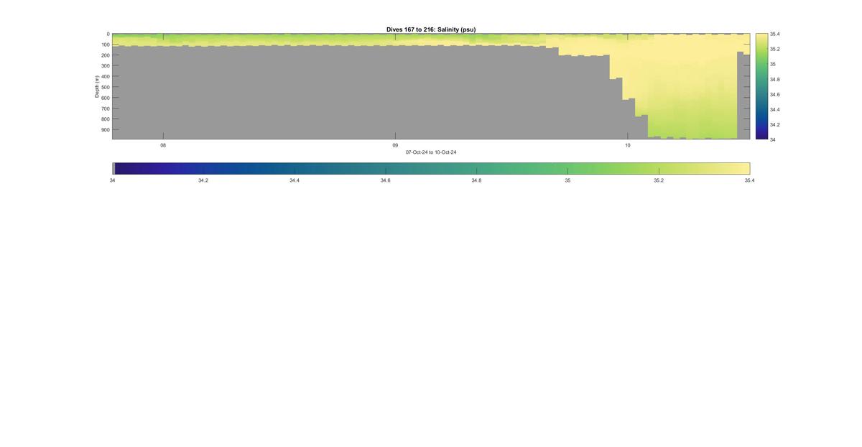
Task: Click the 34 label at vertical colorbar bottom
Action: (772, 139)
